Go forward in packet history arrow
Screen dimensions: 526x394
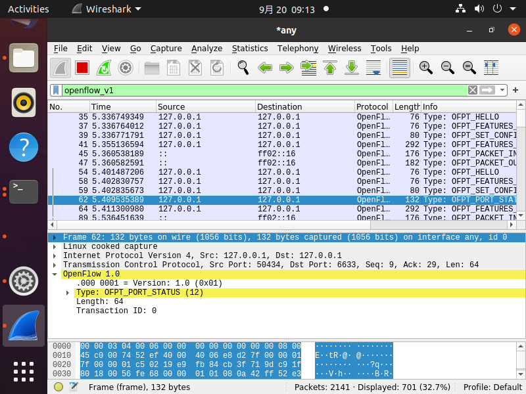point(287,68)
